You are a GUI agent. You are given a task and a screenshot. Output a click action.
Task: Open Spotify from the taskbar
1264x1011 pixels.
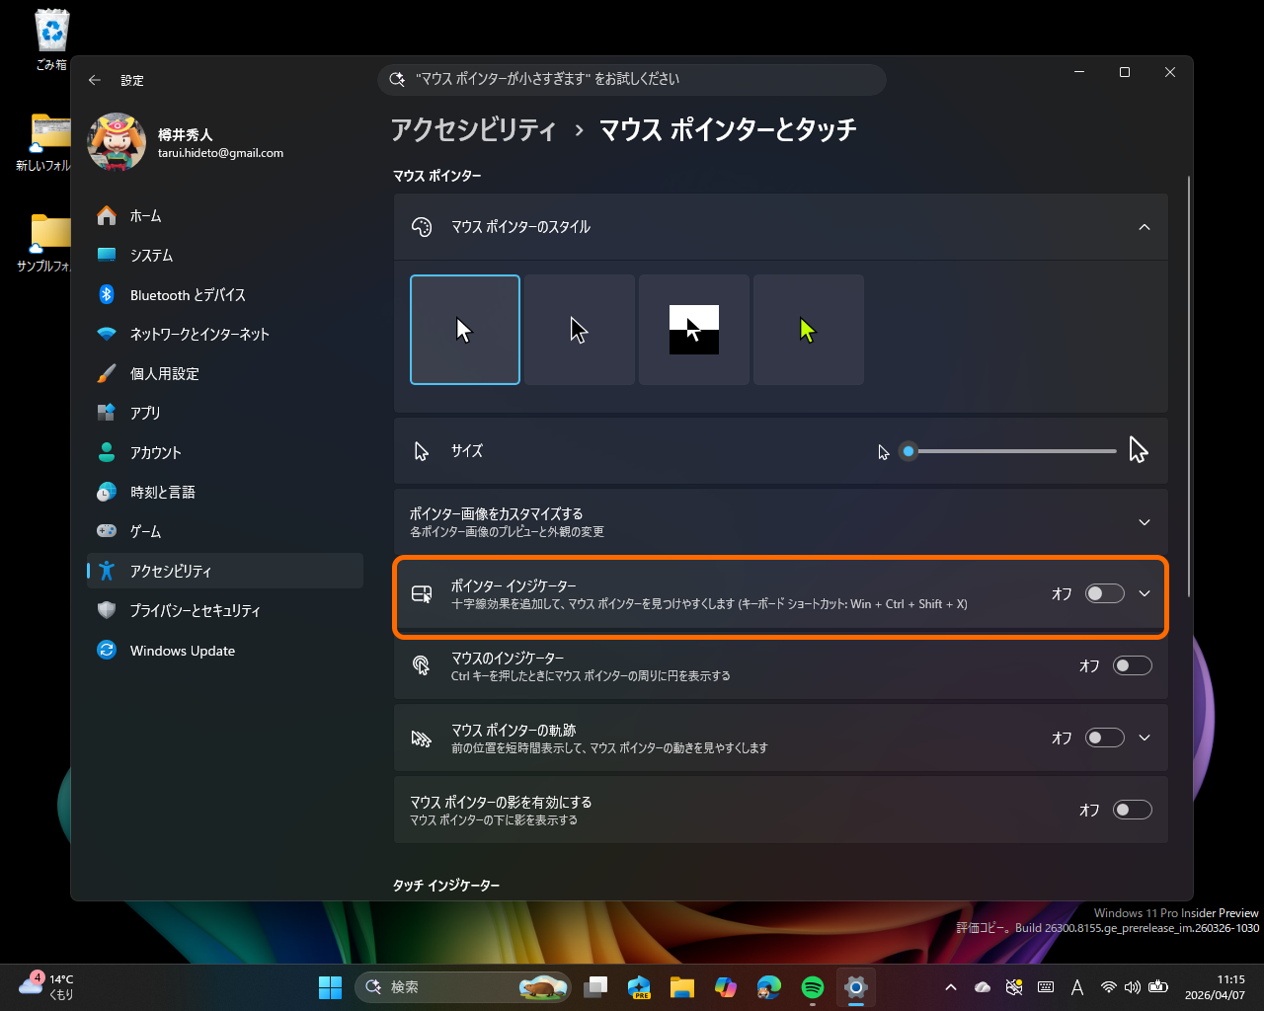click(812, 986)
